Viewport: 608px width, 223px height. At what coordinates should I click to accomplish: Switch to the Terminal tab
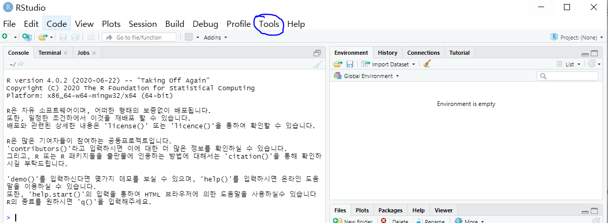pos(50,53)
